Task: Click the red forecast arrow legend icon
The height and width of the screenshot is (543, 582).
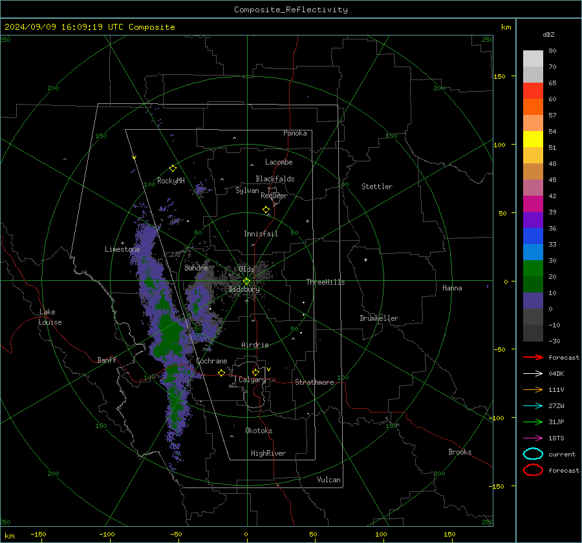Action: [533, 357]
